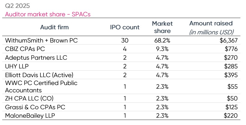
Task: Click the Grassi & Co CPAs PC cell
Action: click(x=35, y=107)
